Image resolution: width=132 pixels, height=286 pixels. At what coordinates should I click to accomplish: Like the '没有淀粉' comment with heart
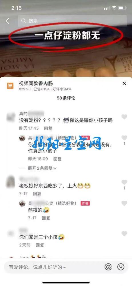[x=124, y=117]
